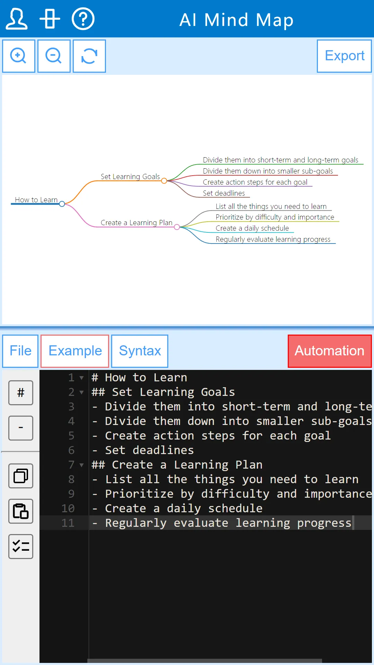Image resolution: width=374 pixels, height=665 pixels.
Task: Open the File menu
Action: (20, 351)
